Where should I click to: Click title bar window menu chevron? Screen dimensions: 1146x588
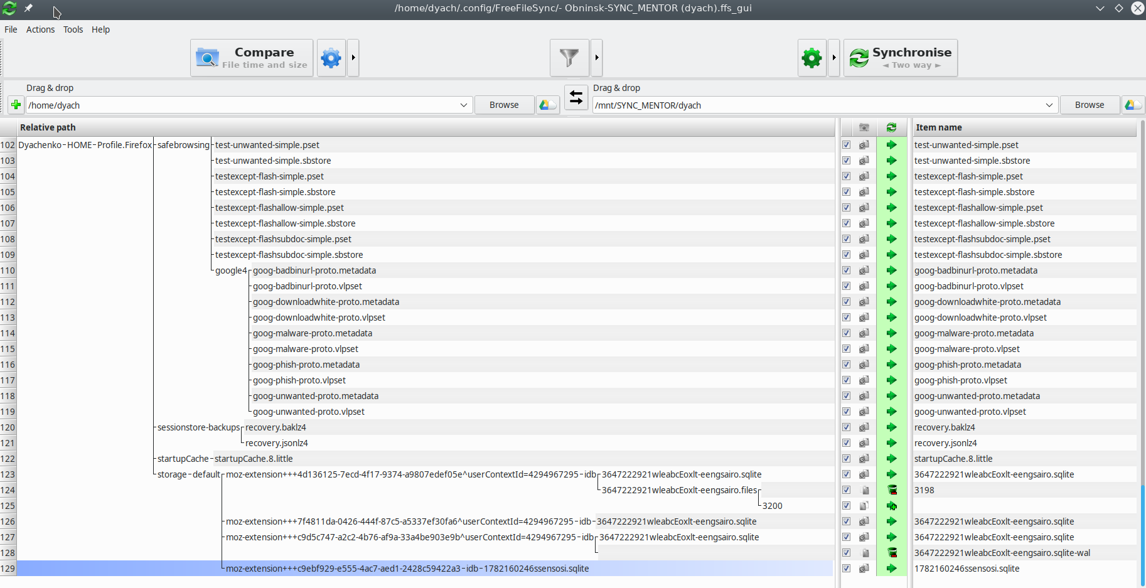click(x=1100, y=8)
